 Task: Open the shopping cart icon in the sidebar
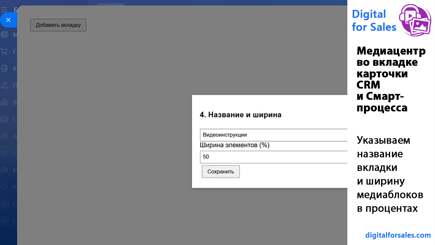pyautogui.click(x=4, y=52)
